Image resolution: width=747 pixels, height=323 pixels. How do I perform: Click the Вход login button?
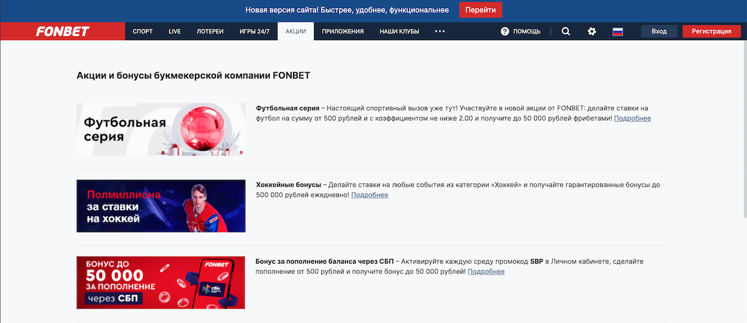[659, 31]
